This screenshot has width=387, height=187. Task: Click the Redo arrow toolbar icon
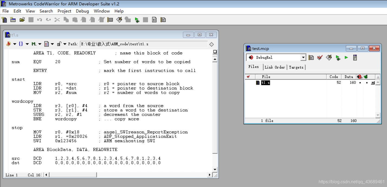[48, 20]
